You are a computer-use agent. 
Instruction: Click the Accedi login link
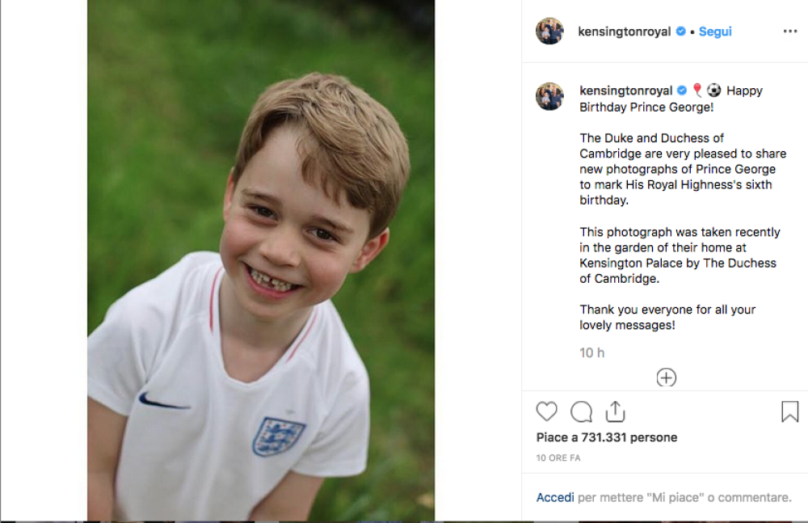point(555,497)
